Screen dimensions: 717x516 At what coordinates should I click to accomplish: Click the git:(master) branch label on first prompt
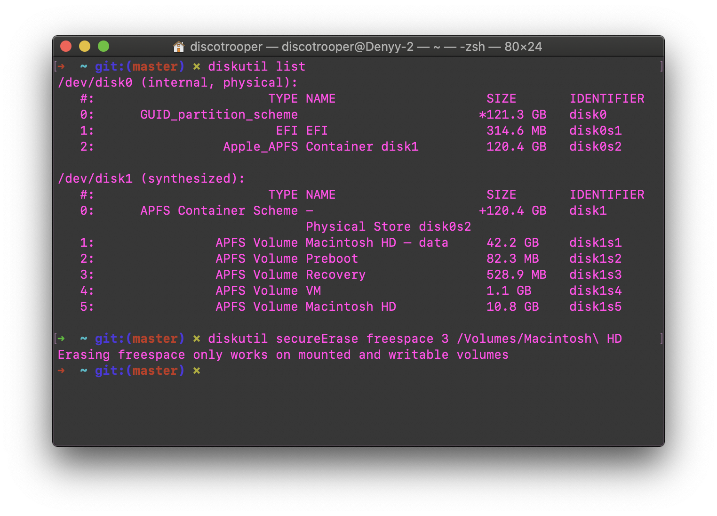click(x=139, y=66)
